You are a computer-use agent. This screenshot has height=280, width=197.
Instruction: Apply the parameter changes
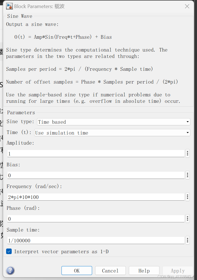(178, 270)
